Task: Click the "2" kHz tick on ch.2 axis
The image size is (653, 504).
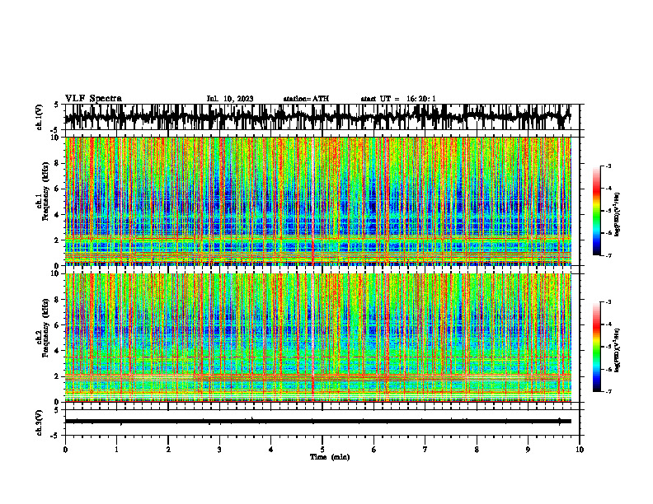Action: tap(58, 376)
